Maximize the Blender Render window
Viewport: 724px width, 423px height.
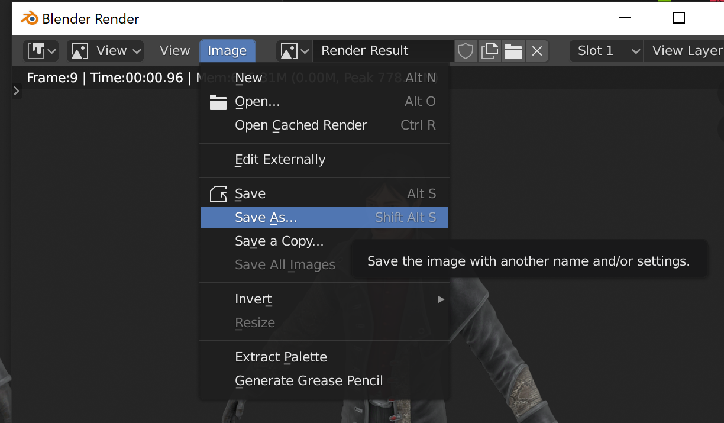tap(679, 18)
